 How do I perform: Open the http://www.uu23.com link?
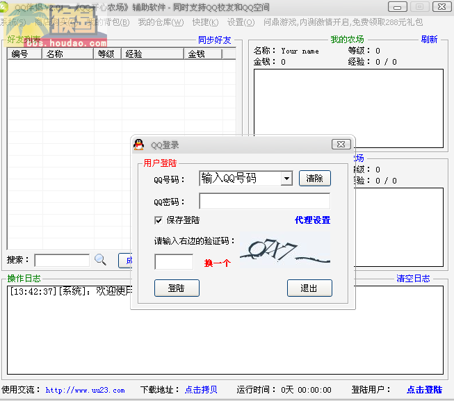pos(85,390)
